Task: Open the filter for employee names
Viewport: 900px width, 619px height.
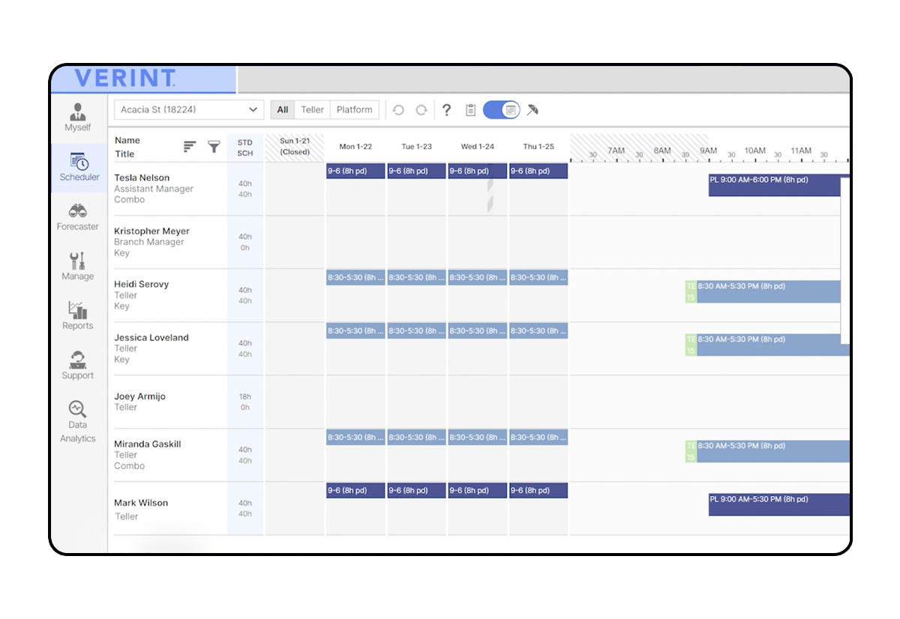Action: (x=214, y=147)
